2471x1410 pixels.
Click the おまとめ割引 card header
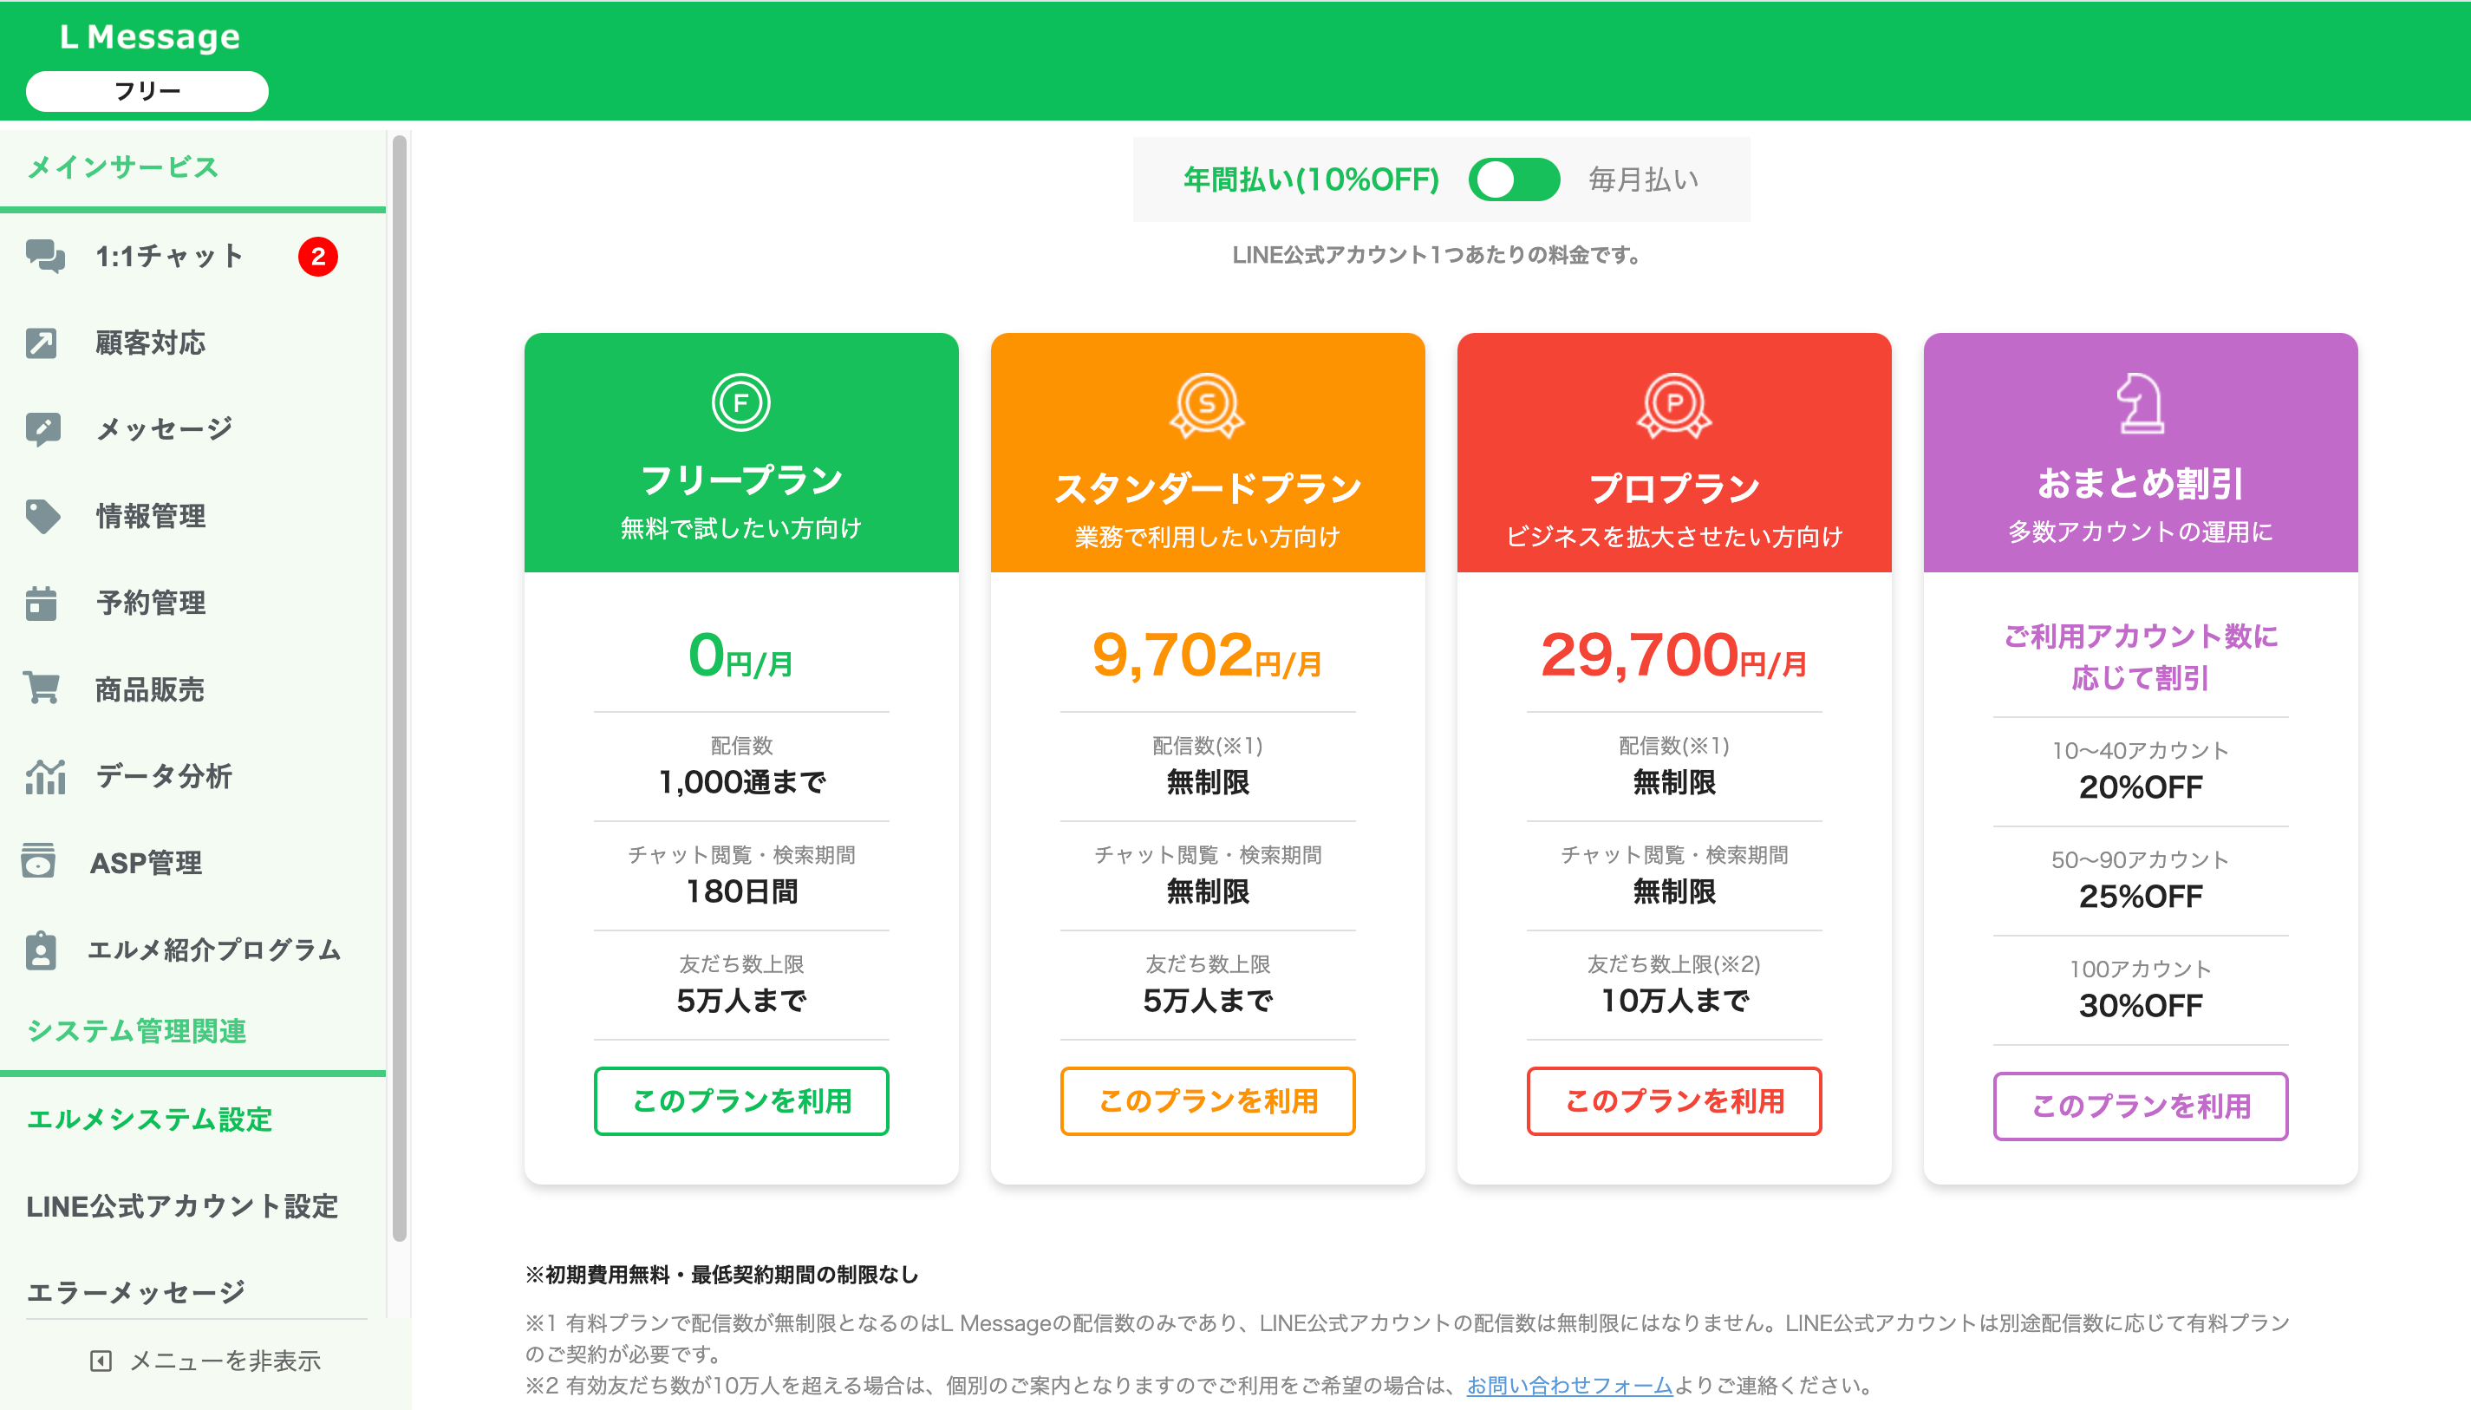(2141, 453)
